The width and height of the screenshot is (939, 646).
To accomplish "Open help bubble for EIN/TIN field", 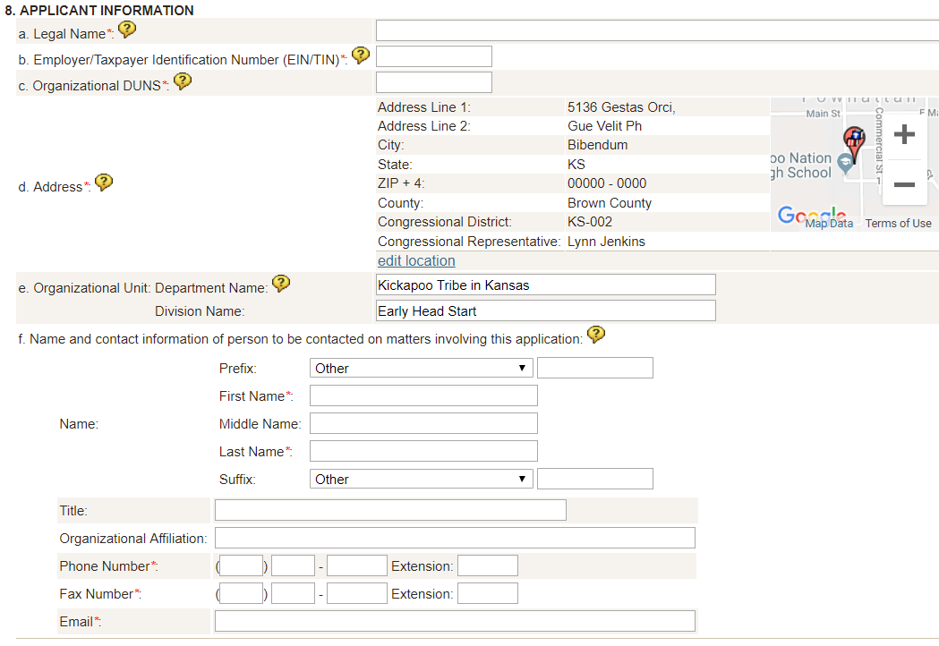I will click(x=361, y=55).
